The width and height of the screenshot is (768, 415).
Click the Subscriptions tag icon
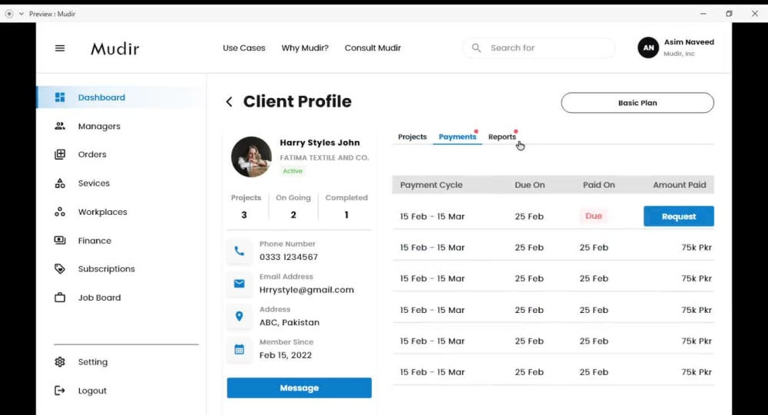[x=60, y=268]
